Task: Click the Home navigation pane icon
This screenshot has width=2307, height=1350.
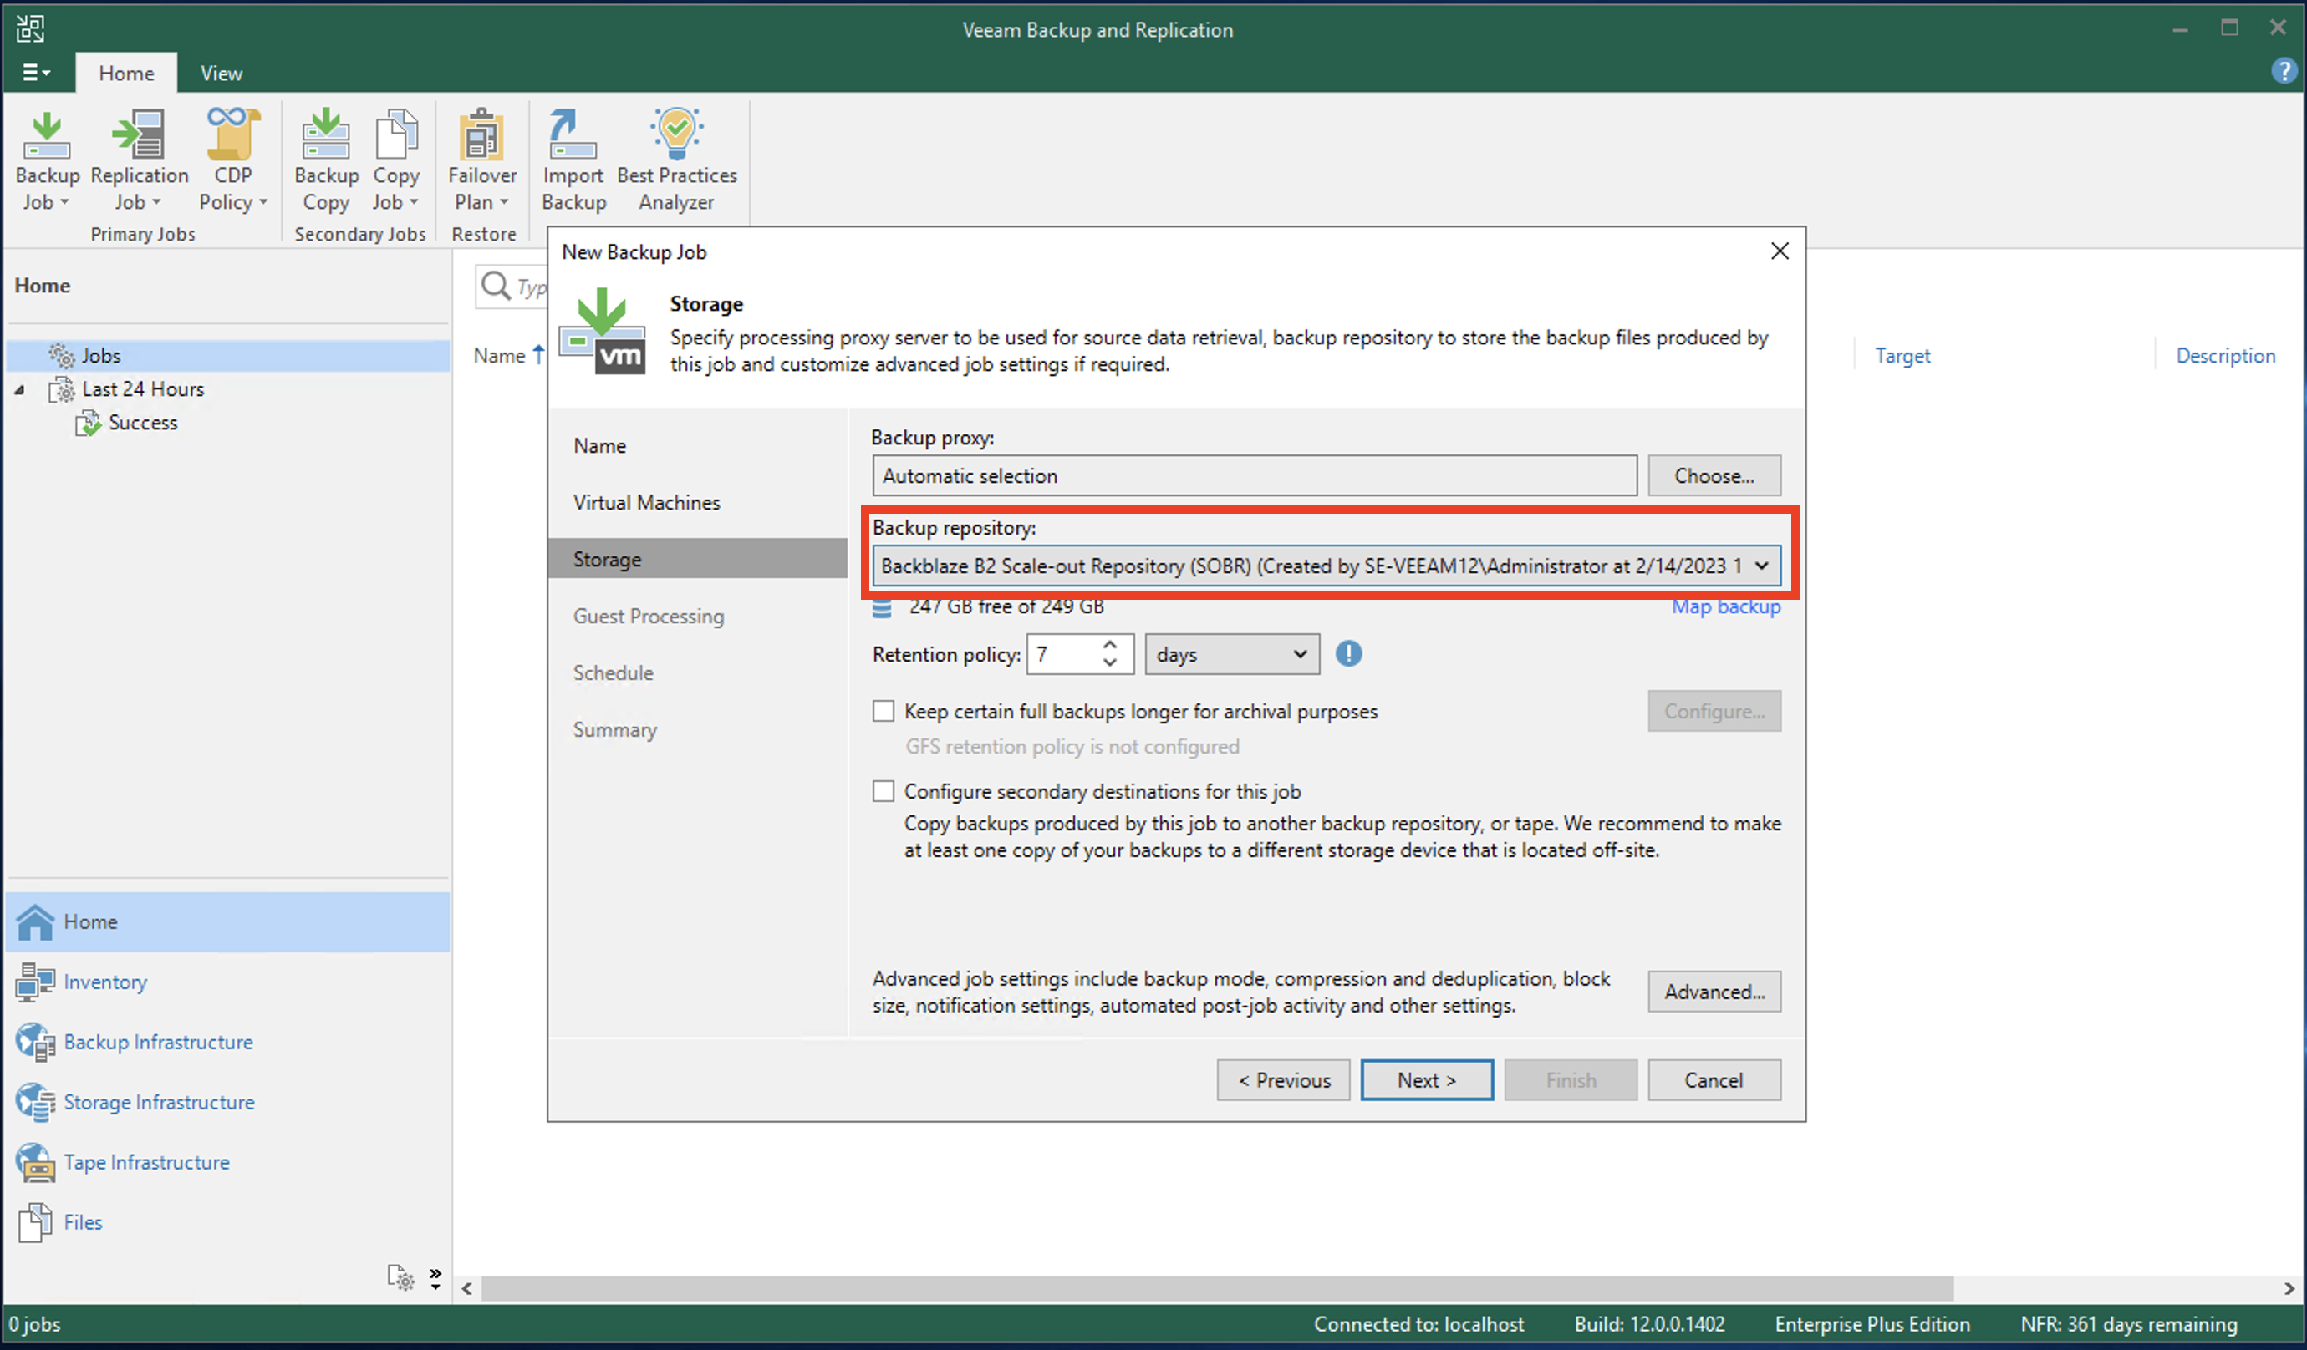Action: click(x=35, y=921)
